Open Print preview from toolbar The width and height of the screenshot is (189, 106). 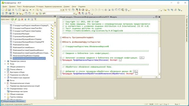coord(27,10)
